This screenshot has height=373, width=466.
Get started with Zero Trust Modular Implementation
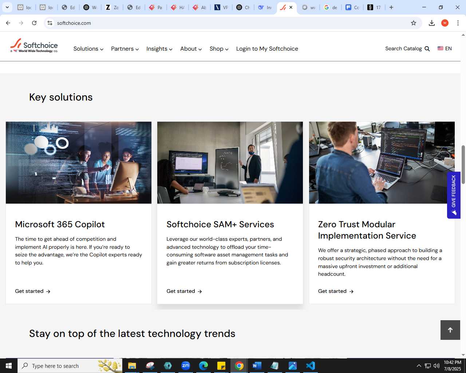(x=336, y=291)
